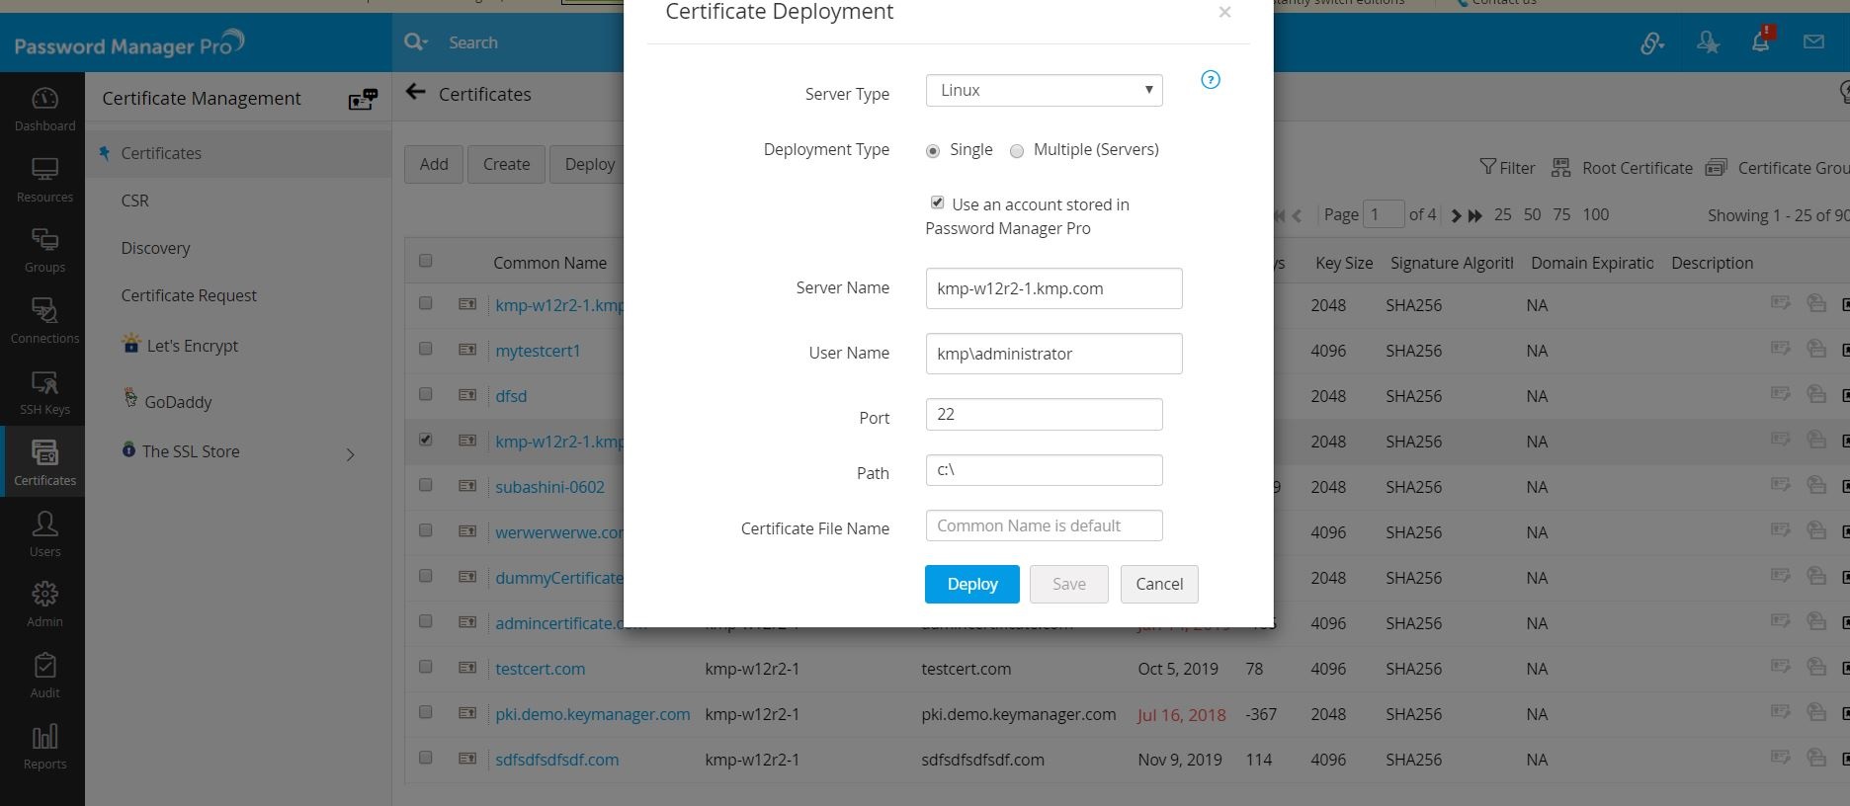
Task: Toggle 'Use an account stored in Password Manager Pro'
Action: pos(937,202)
